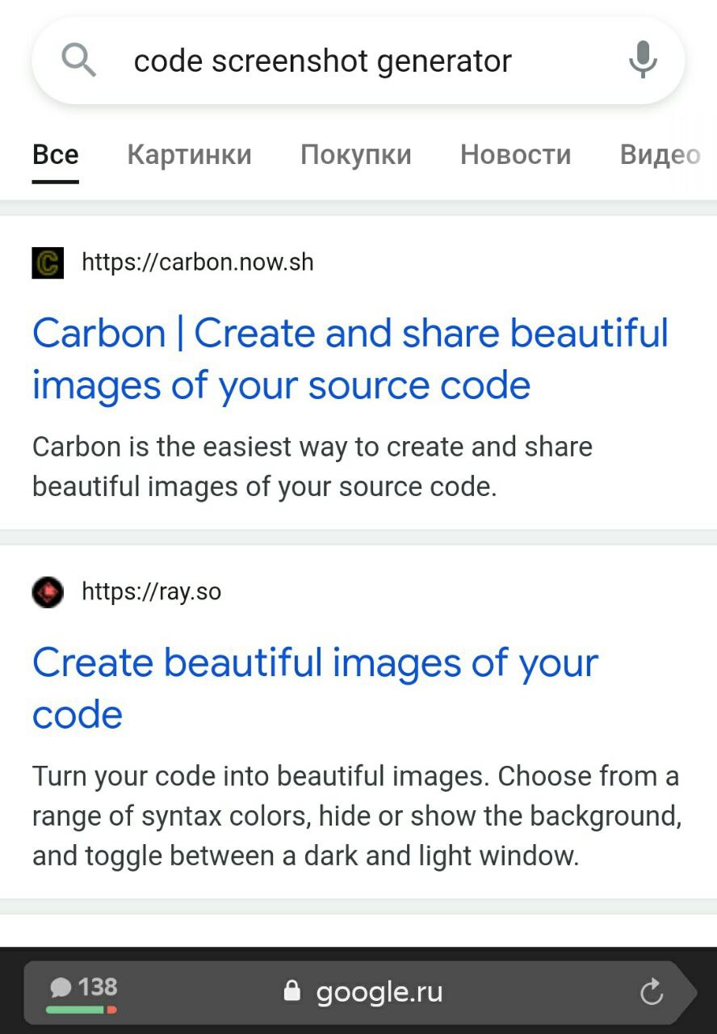Open Create beautiful images of your code result
This screenshot has height=1034, width=717.
click(315, 688)
